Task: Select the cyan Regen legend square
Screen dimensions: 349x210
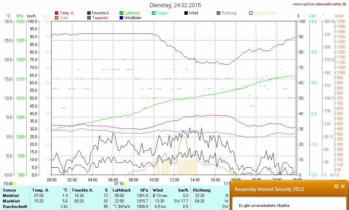Action: pos(154,13)
